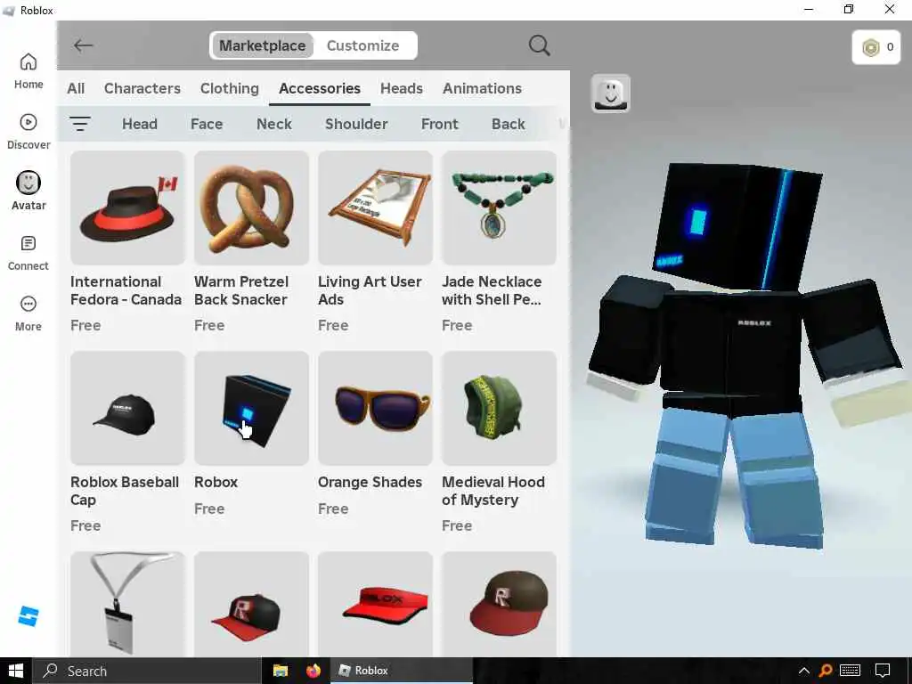
Task: Click the blue Roblox Studio logo icon
Action: coord(28,616)
